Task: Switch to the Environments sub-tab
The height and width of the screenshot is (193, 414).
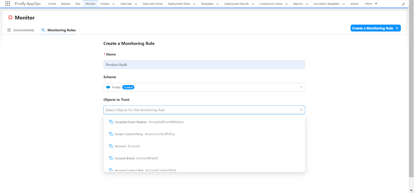Action: click(x=21, y=30)
